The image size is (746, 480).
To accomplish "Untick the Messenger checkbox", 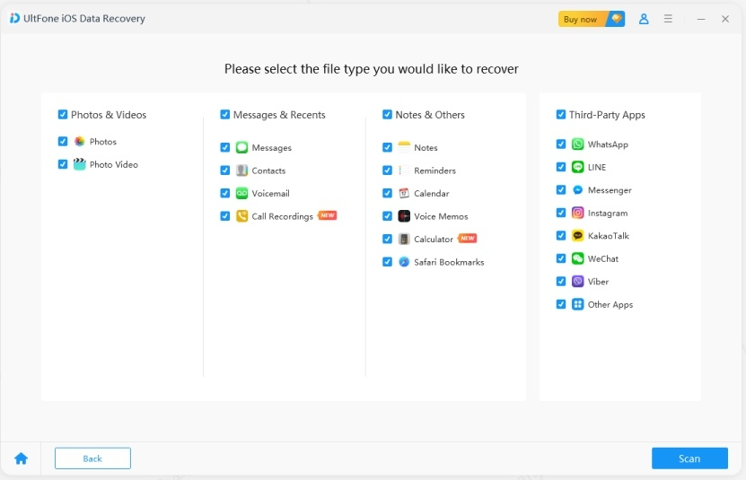I will click(x=561, y=190).
